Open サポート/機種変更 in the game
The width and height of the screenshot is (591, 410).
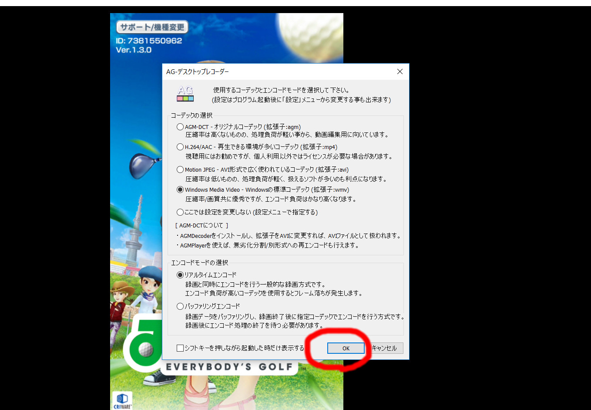[x=152, y=27]
